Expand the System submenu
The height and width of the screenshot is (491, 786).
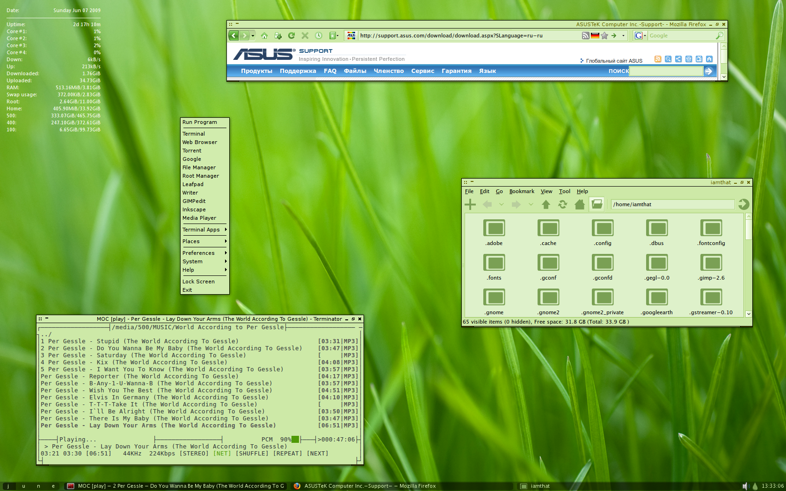tap(204, 261)
